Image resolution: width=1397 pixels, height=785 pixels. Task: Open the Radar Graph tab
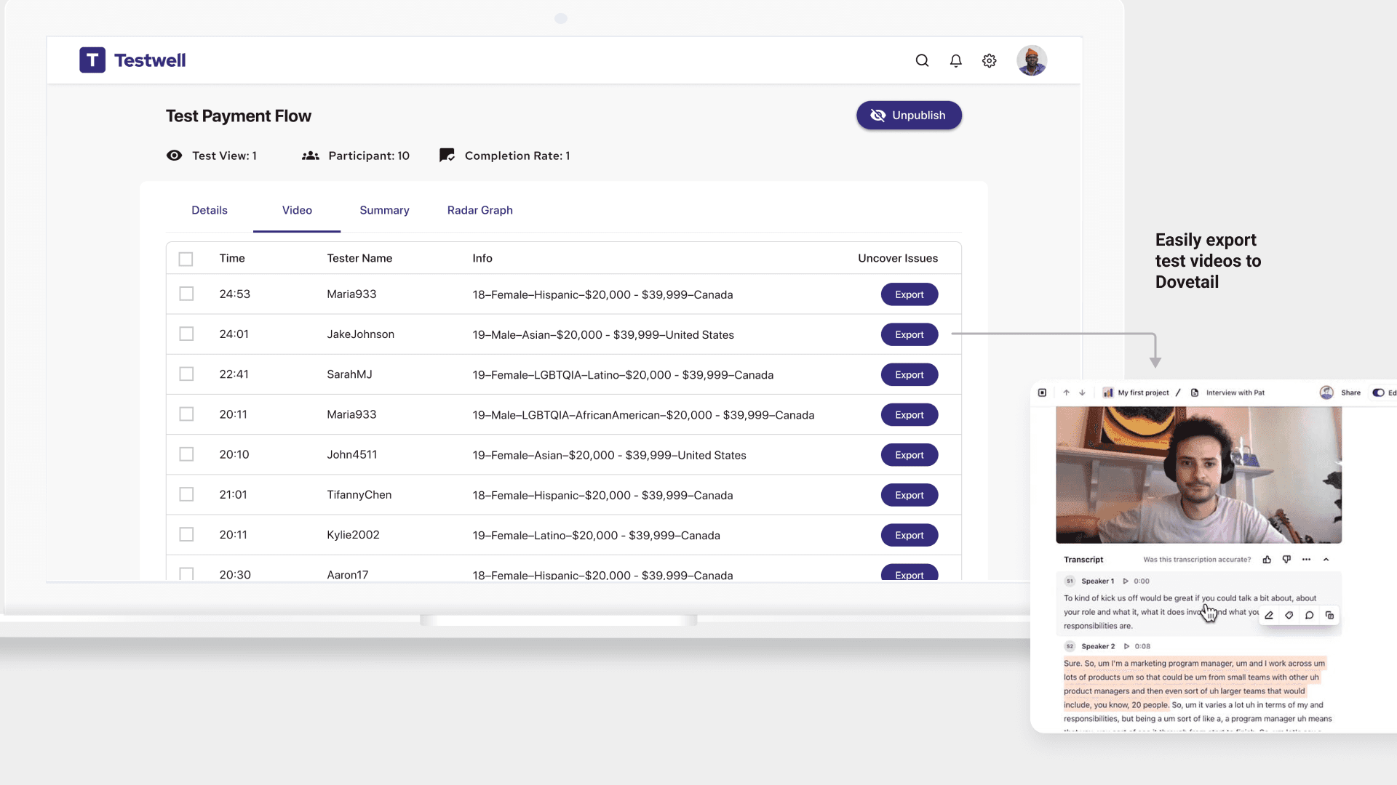(479, 211)
